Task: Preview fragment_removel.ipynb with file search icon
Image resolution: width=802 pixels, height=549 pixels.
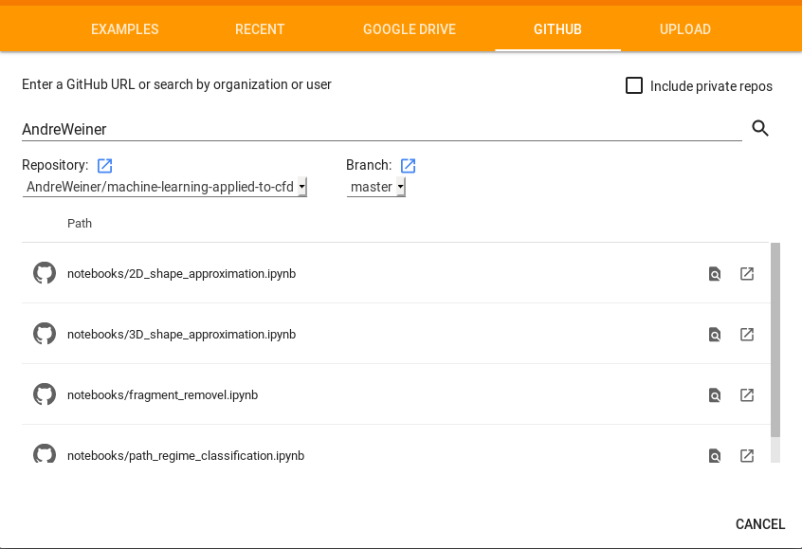Action: tap(715, 395)
